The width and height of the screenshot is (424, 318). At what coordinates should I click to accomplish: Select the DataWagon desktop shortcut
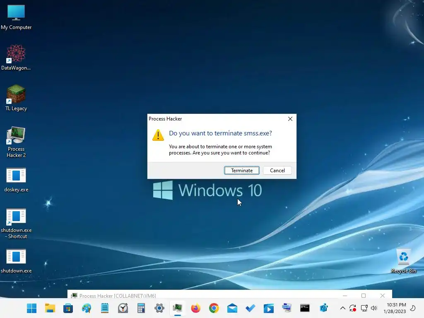coord(16,57)
